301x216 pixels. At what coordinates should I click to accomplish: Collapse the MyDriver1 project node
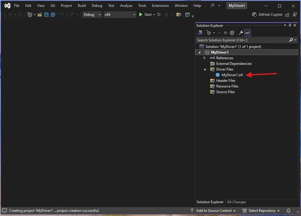coord(199,52)
